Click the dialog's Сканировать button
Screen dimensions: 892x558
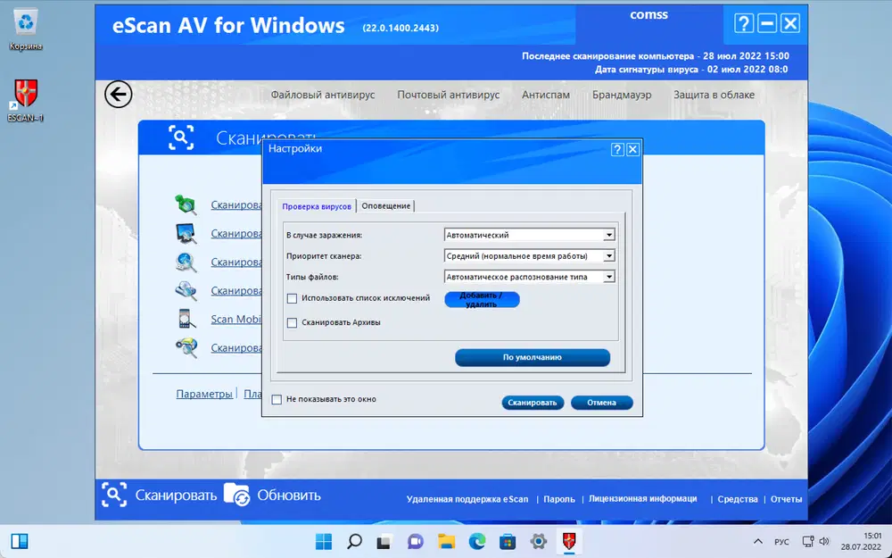pos(533,403)
